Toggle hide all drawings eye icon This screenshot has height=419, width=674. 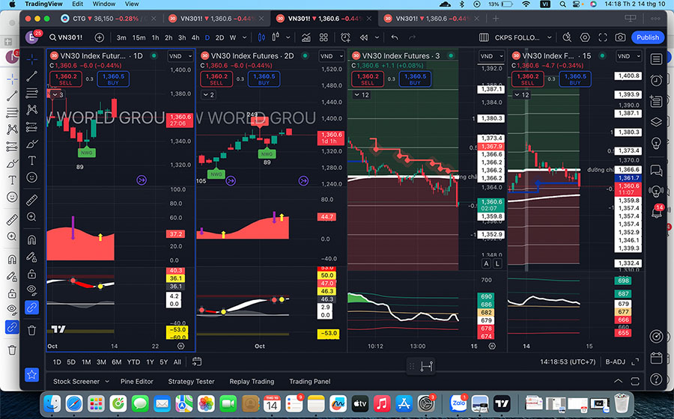click(32, 290)
